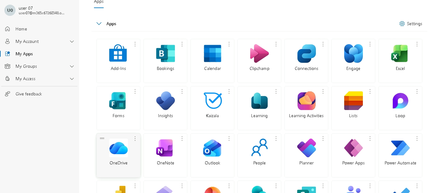Collapse the Apps section chevron
The width and height of the screenshot is (436, 193).
coord(99,24)
